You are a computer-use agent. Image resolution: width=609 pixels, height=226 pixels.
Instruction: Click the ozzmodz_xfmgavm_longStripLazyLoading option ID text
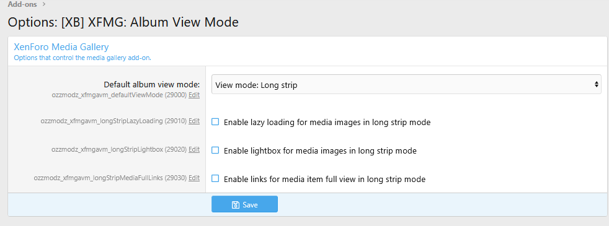pyautogui.click(x=113, y=121)
